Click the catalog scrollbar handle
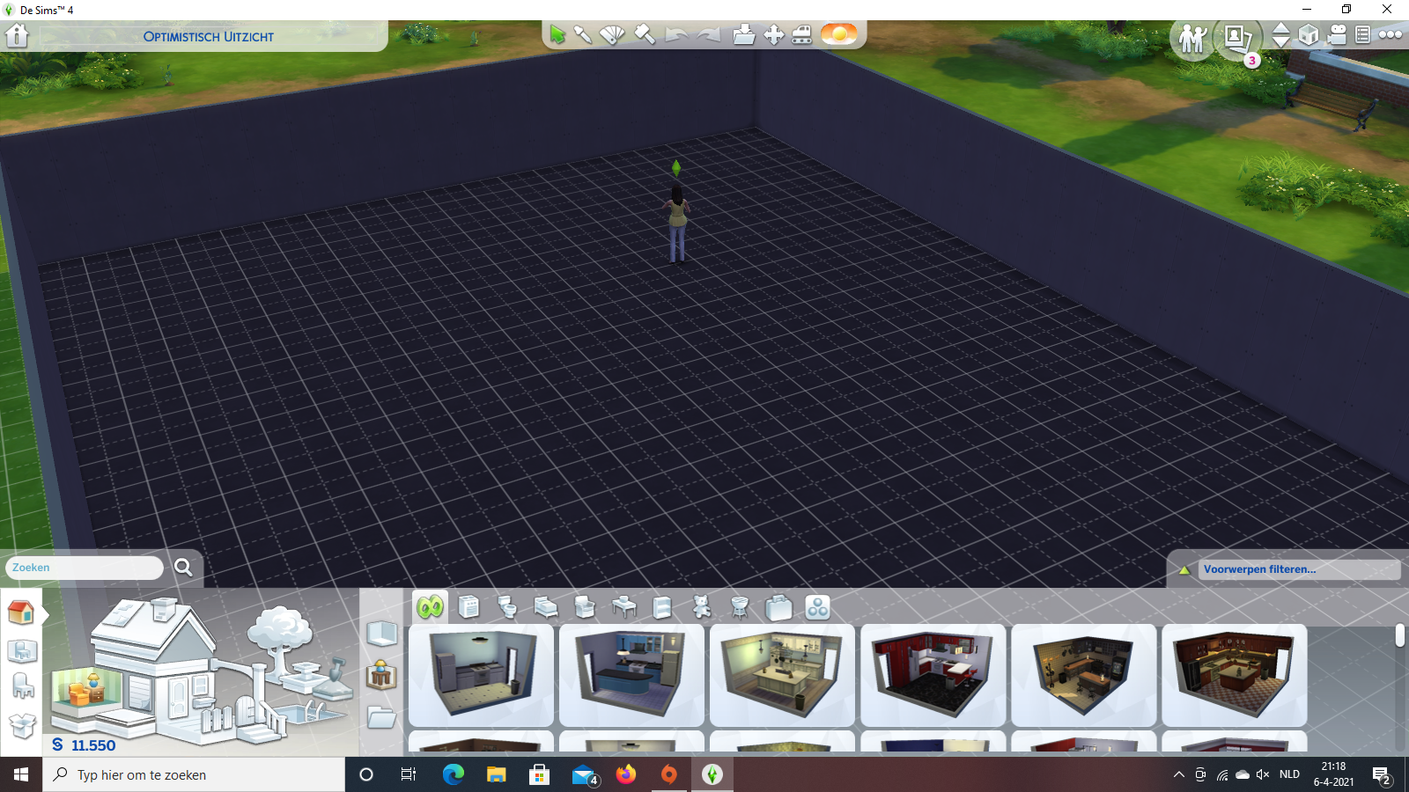Image resolution: width=1409 pixels, height=792 pixels. (1400, 635)
